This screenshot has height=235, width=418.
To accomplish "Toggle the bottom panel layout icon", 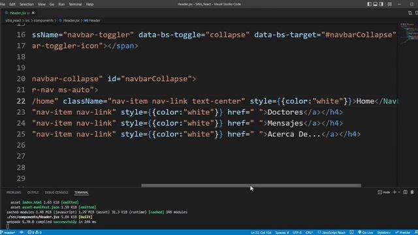I will click(376, 4).
